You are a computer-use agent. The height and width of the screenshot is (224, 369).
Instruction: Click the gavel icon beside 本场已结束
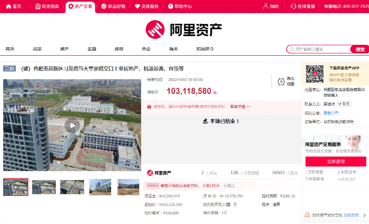205,121
